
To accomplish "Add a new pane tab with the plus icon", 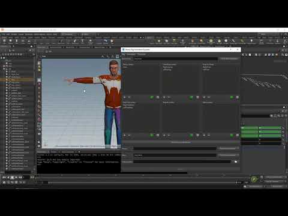I will pyautogui.click(x=110, y=47).
